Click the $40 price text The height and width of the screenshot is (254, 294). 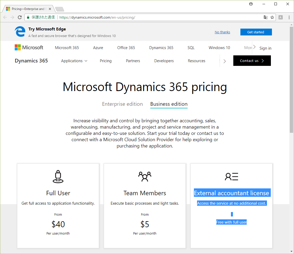[x=58, y=224]
